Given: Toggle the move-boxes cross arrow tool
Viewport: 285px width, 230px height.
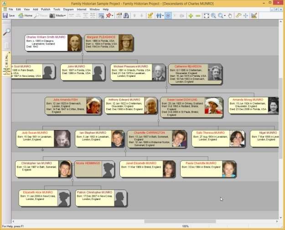Looking at the screenshot, I should 246,15.
